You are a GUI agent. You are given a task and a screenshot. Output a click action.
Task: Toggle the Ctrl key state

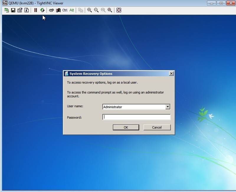click(65, 10)
